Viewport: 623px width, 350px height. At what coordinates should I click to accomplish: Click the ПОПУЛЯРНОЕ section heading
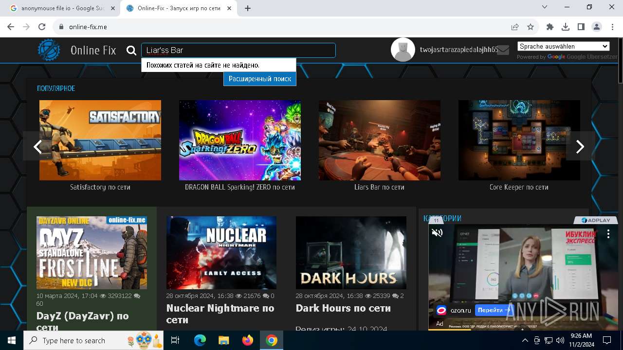pos(56,88)
